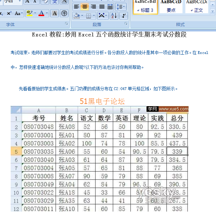216x218 pixels.
Task: Click the borders button
Action: coord(88,16)
